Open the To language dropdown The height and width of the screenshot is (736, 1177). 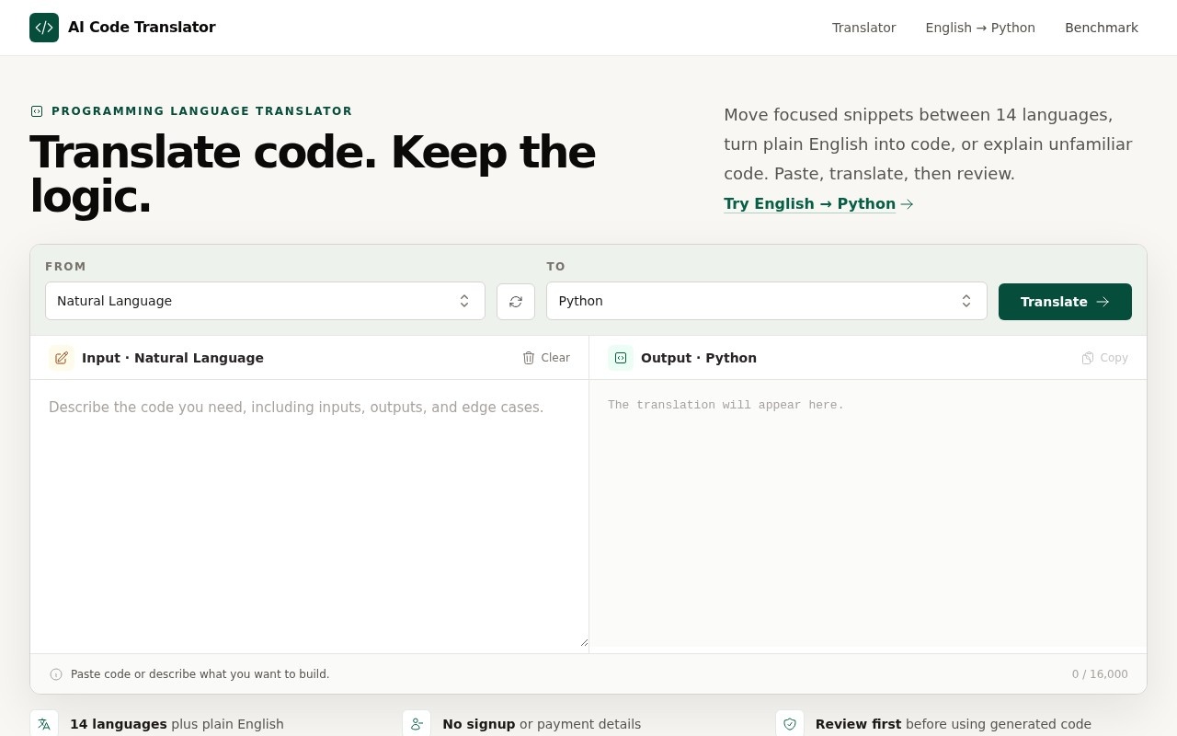pyautogui.click(x=767, y=301)
